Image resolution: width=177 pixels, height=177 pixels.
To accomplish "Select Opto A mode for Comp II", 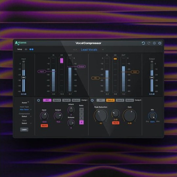I will tap(110, 100).
